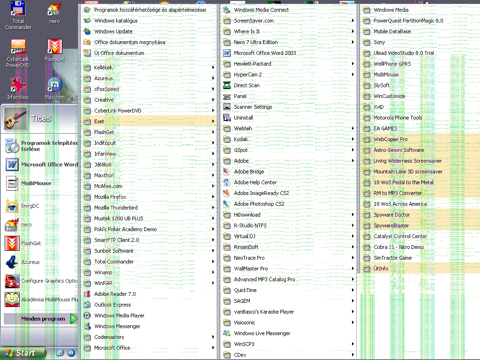This screenshot has width=480, height=360.
Task: Open Programok hozzáférhetősége és alapértelmezései
Action: 149,10
